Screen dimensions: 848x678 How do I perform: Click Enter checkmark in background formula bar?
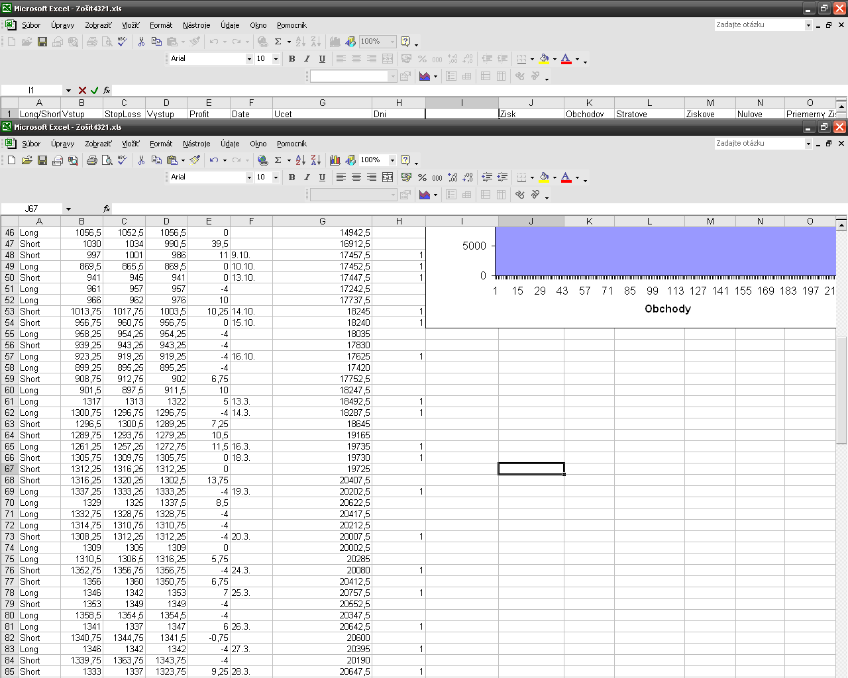tap(94, 90)
